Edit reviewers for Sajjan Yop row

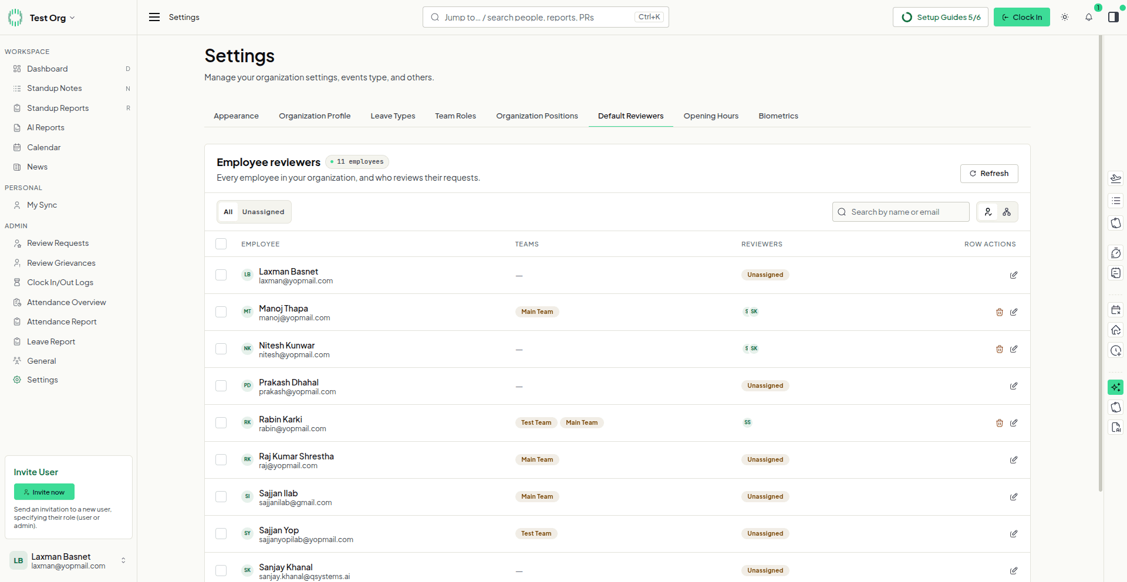1014,534
